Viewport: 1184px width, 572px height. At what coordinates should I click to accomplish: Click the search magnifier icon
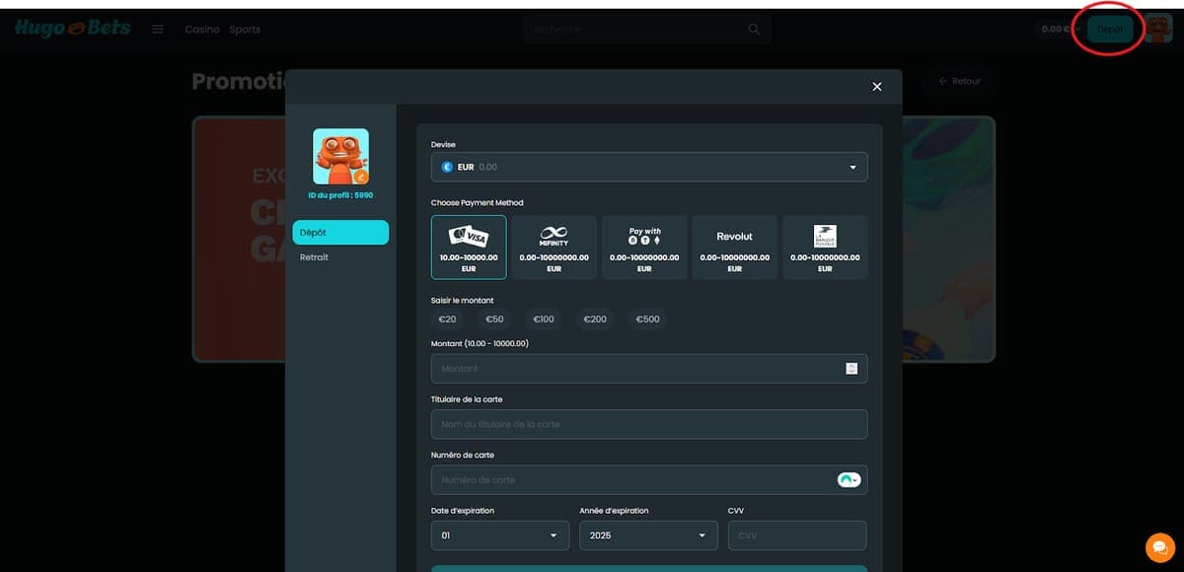click(754, 30)
